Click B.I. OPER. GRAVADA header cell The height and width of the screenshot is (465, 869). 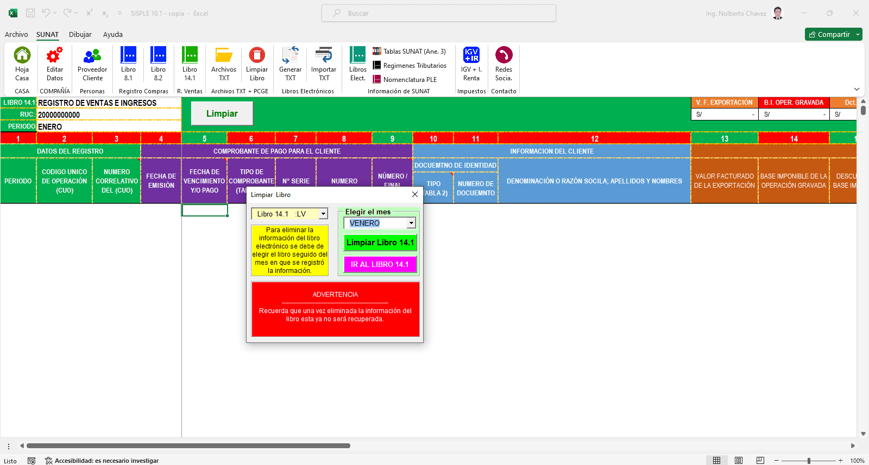794,103
